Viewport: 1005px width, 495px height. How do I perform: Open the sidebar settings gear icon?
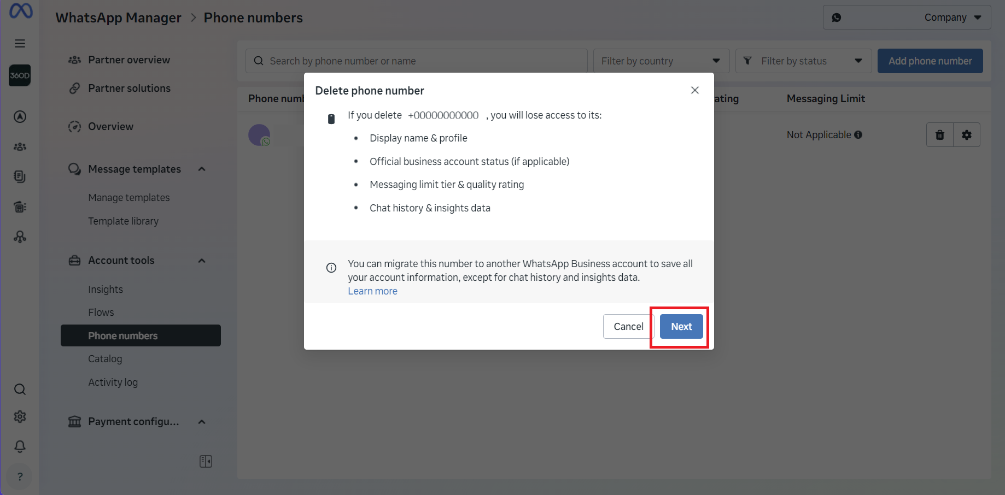tap(20, 417)
